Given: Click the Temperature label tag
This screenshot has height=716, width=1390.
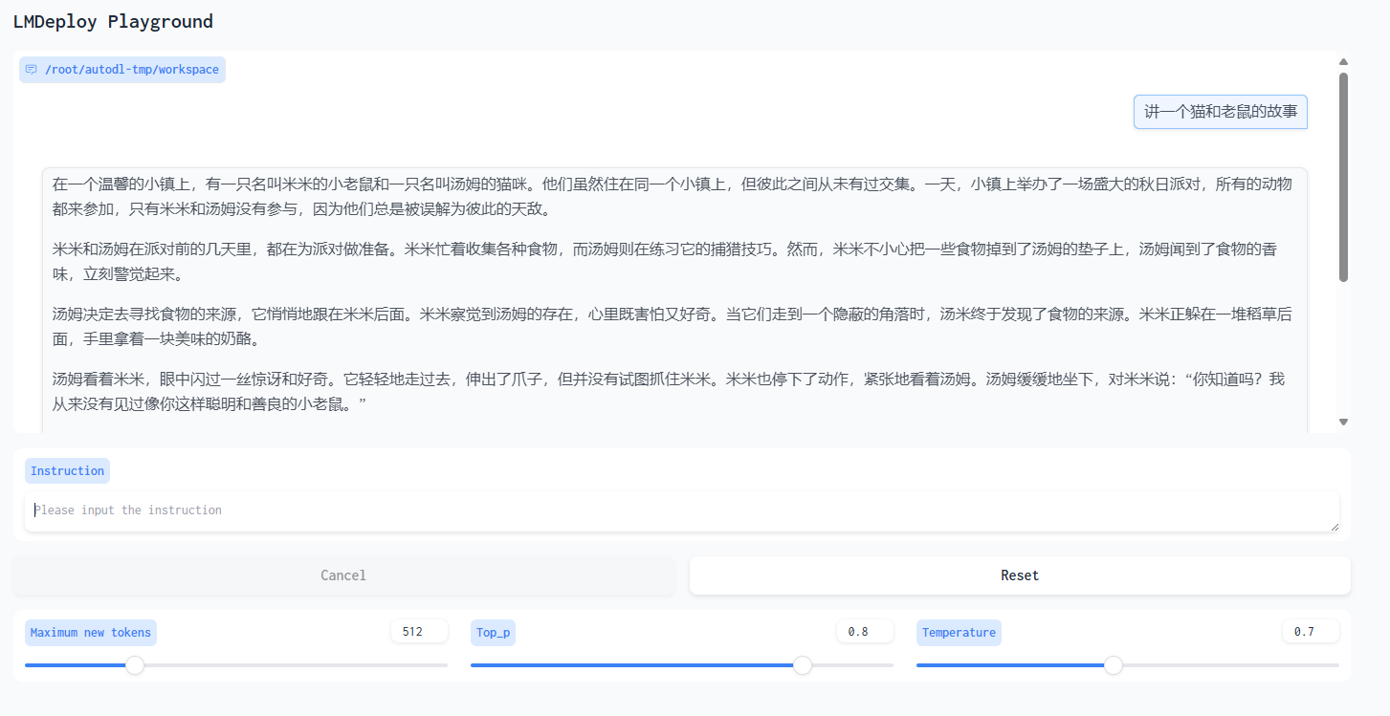Looking at the screenshot, I should [959, 633].
